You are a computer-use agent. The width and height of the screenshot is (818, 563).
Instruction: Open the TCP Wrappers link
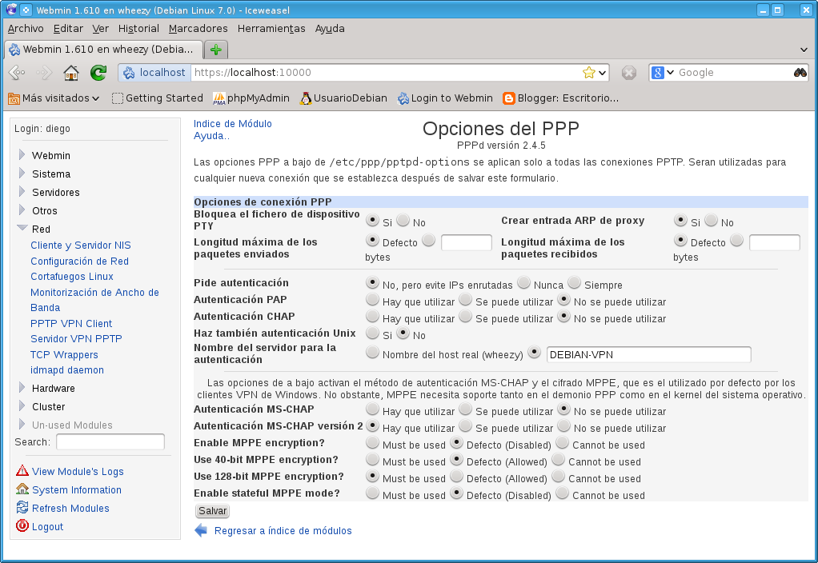(64, 354)
